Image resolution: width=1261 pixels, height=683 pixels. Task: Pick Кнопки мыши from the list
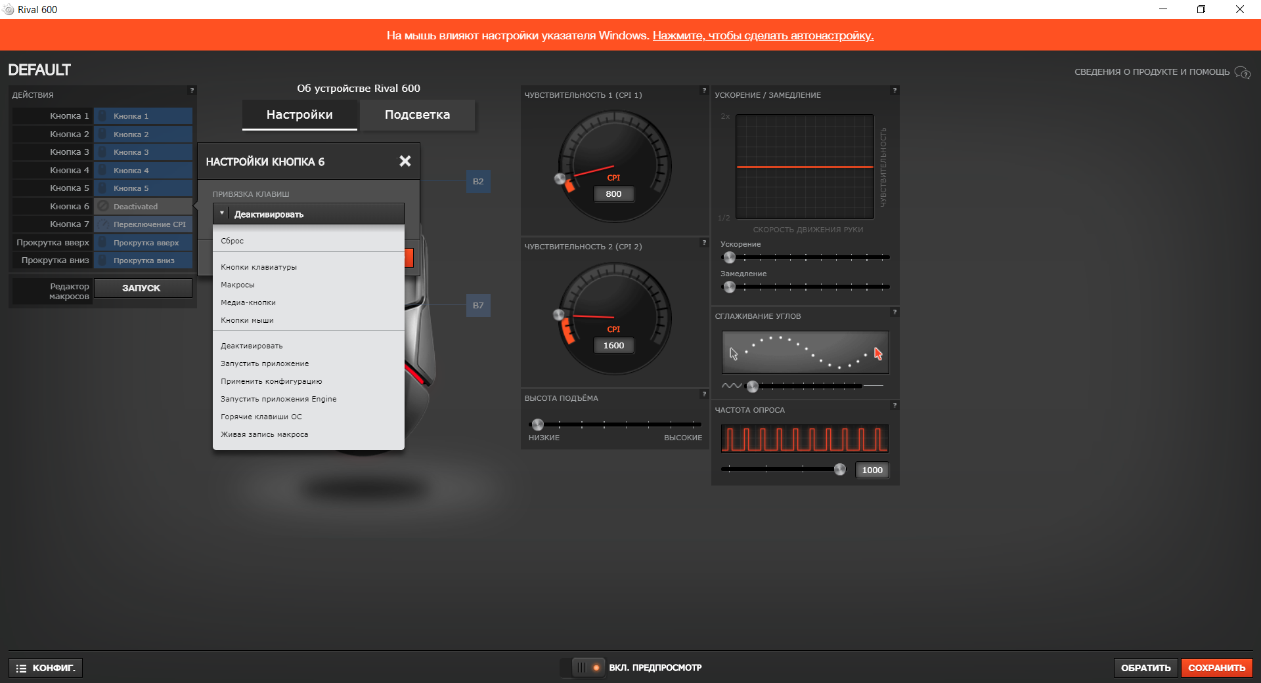pos(308,320)
